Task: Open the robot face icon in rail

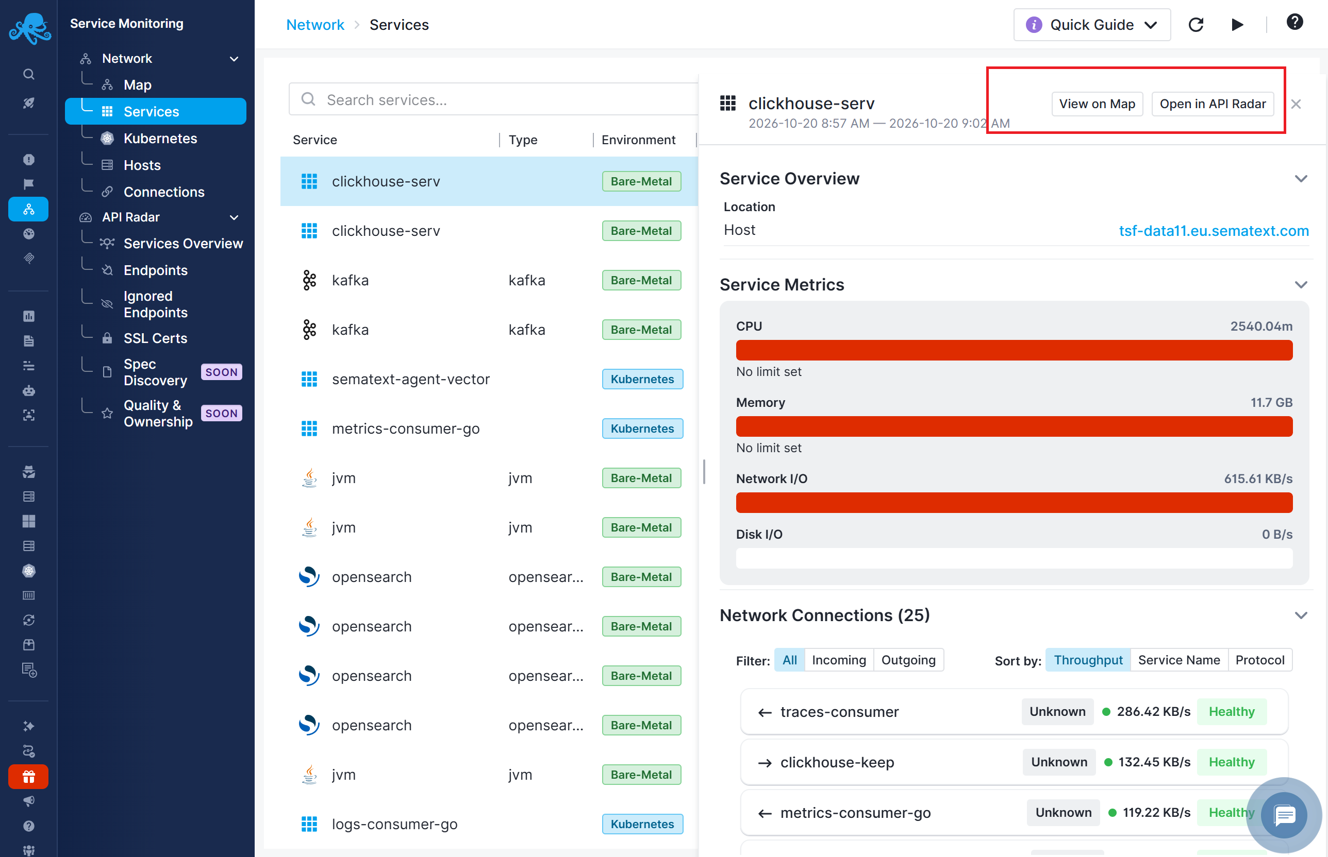Action: coord(28,390)
